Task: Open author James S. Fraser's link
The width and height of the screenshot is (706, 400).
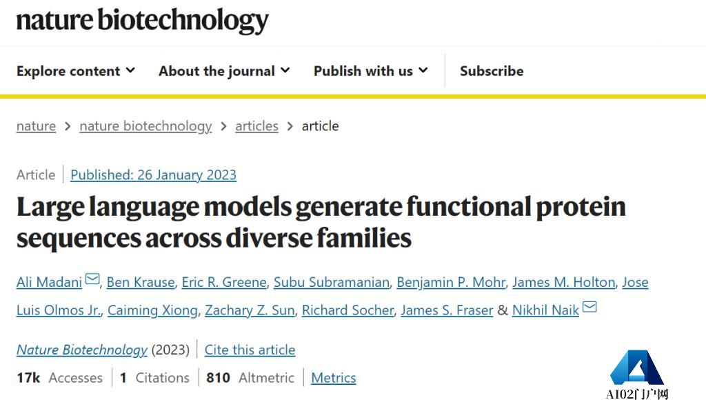Action: [447, 310]
